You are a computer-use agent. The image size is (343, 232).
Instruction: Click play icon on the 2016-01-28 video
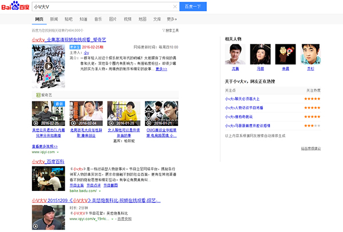click(x=111, y=123)
